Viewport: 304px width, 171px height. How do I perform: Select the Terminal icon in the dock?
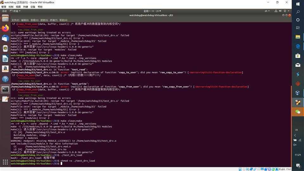coord(5,89)
